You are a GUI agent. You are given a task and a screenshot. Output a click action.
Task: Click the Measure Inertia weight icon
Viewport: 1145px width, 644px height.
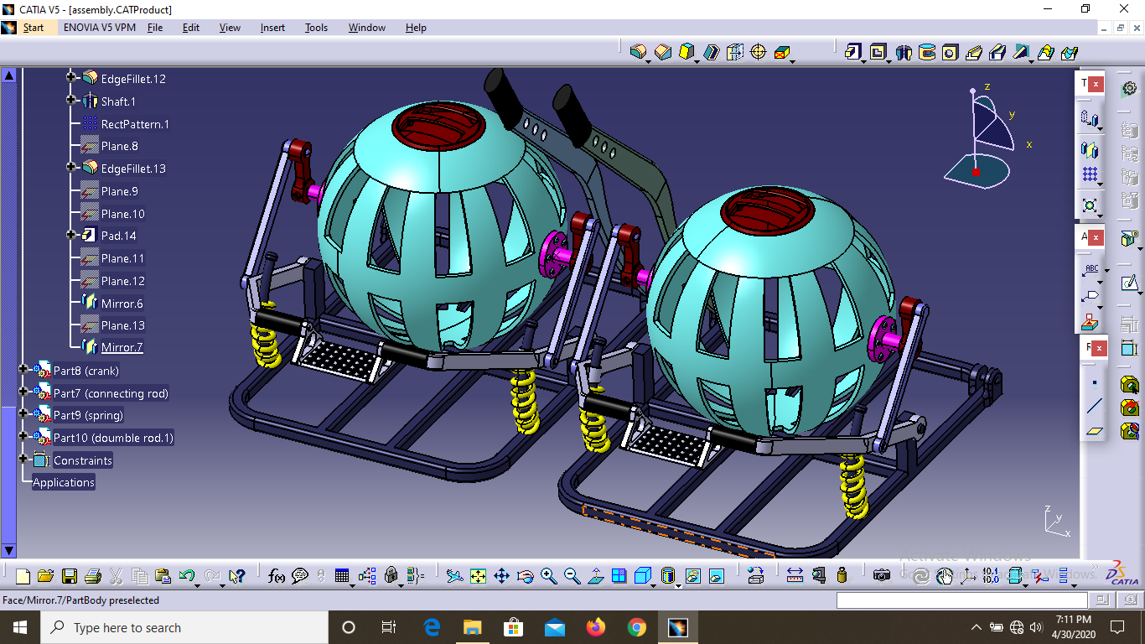(842, 576)
